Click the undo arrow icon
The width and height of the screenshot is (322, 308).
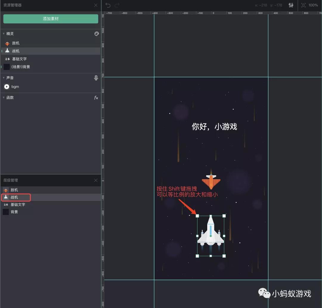pyautogui.click(x=108, y=5)
